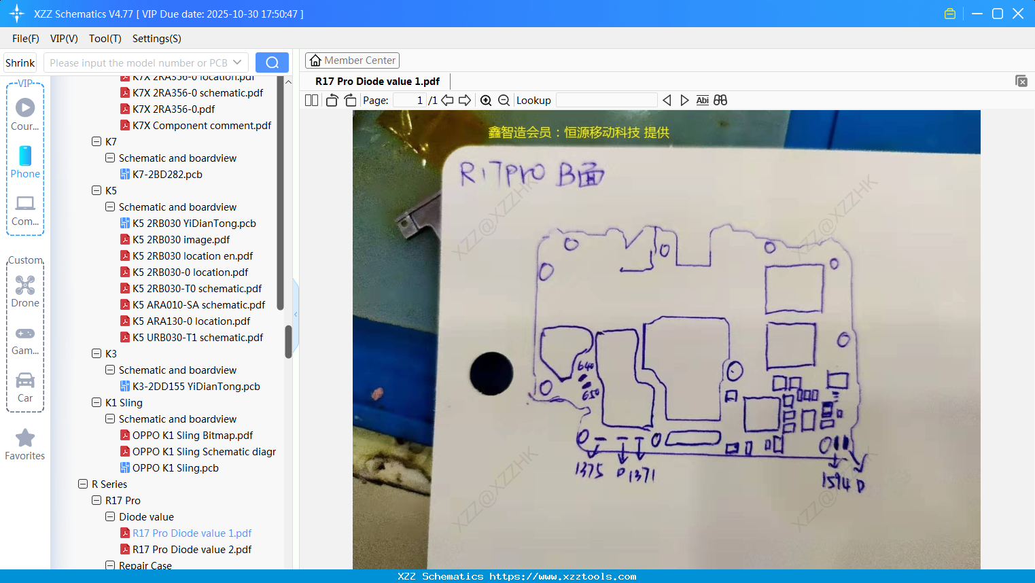The height and width of the screenshot is (583, 1035).
Task: Open K5 2RB030 location en.pdf
Action: pyautogui.click(x=192, y=255)
